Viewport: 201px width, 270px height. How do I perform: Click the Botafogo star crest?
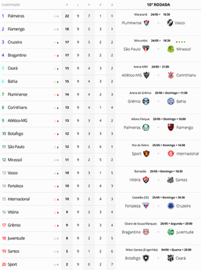(x=146, y=258)
